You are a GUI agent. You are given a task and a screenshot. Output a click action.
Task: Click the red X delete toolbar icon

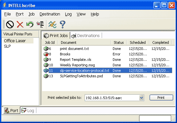click(x=20, y=24)
